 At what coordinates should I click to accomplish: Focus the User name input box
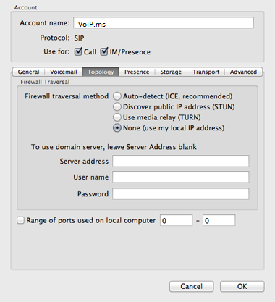[x=181, y=177]
